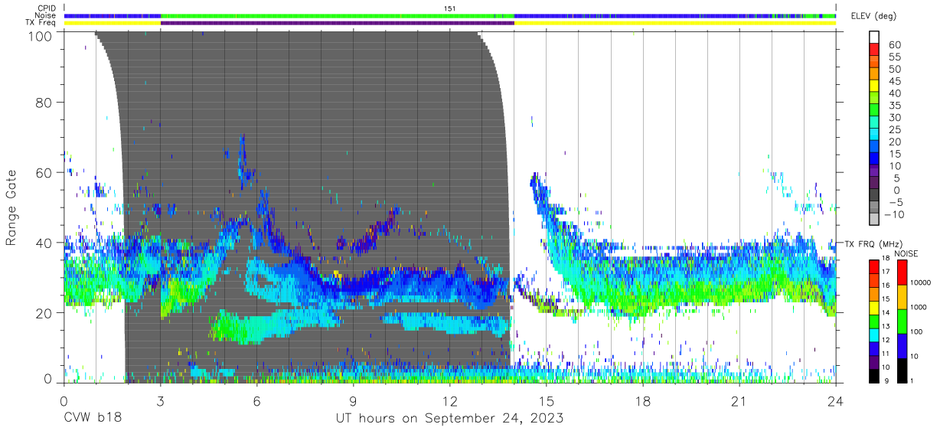
Task: Click the 'CPID' label at the top left
Action: click(x=47, y=8)
